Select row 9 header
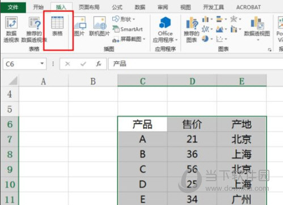 coord(10,169)
